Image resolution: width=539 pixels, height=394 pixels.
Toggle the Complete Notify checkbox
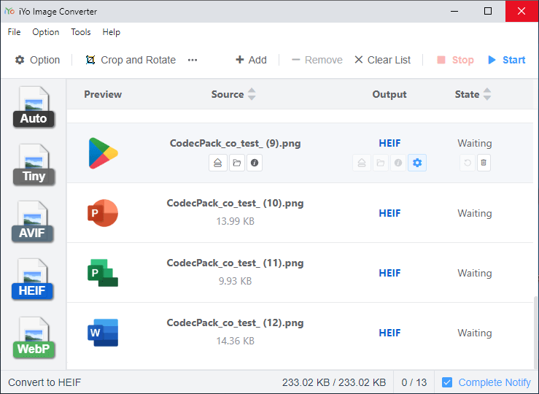click(447, 382)
